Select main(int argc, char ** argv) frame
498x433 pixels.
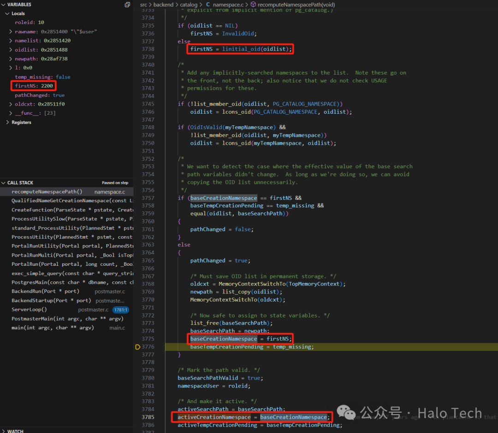point(67,328)
